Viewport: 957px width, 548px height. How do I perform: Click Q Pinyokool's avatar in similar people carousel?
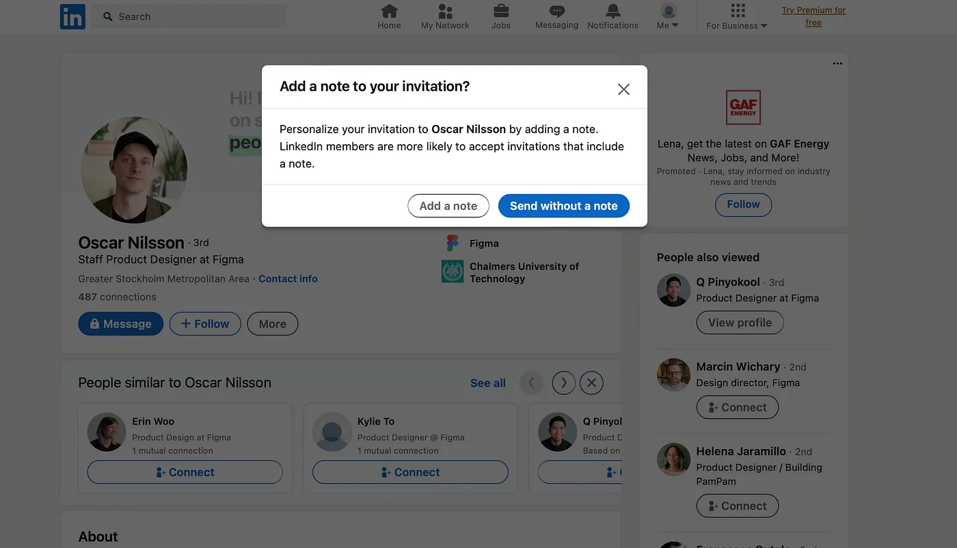[557, 433]
